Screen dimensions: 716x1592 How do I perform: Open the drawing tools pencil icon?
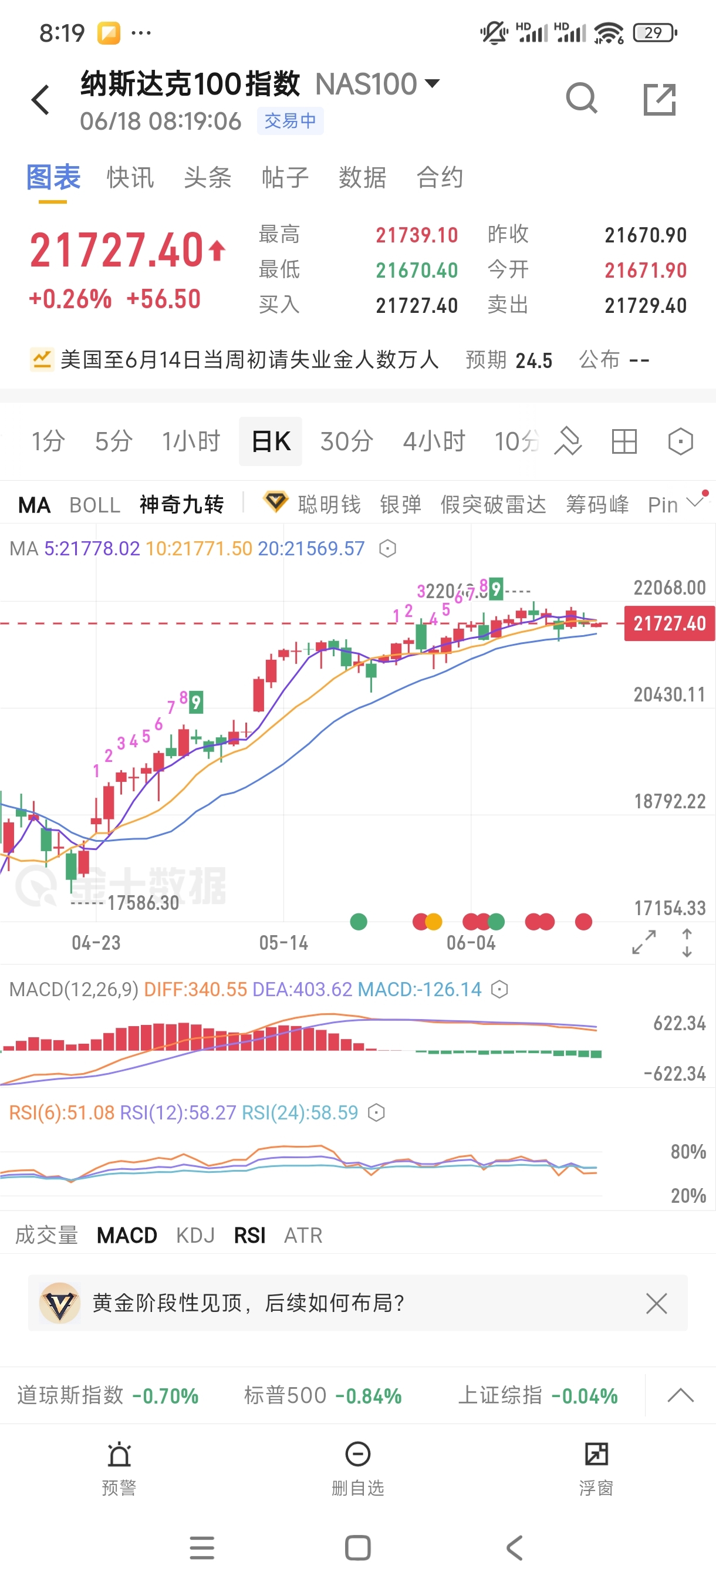tap(568, 441)
